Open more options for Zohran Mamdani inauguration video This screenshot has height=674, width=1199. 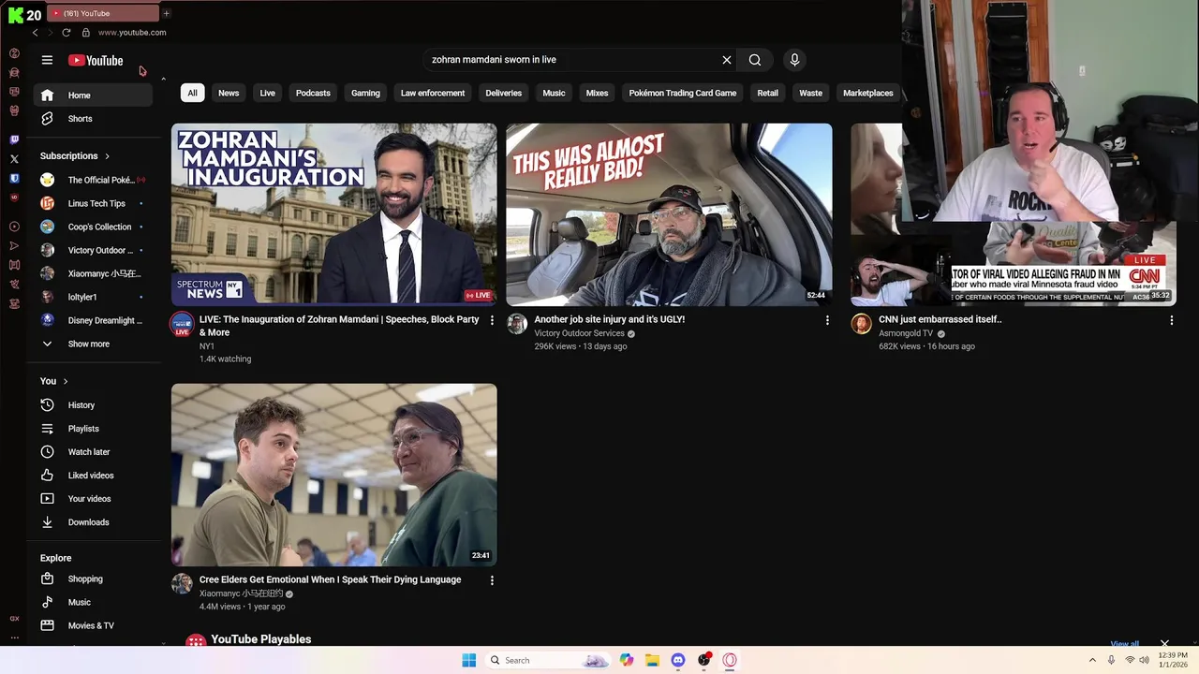coord(492,320)
